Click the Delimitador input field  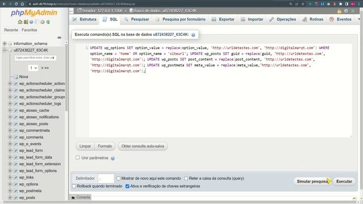pyautogui.click(x=106, y=178)
